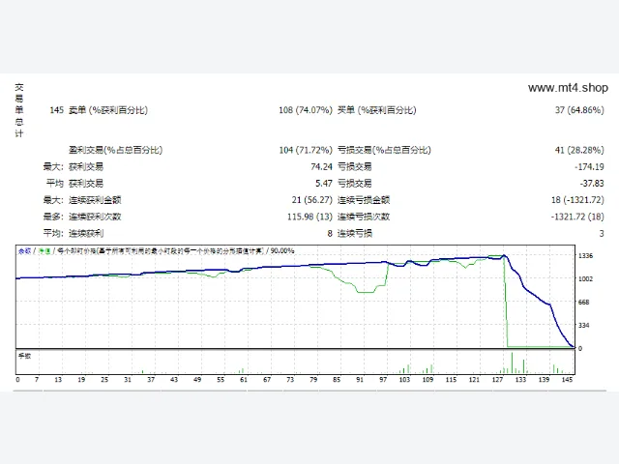Click the vertical 交易单总计 heading

coord(19,110)
